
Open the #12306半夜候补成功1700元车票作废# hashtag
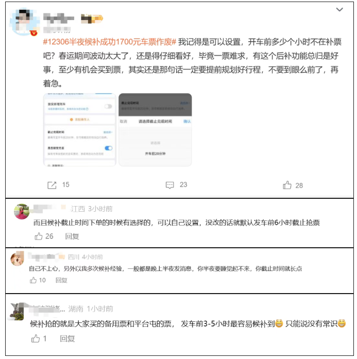[x=109, y=42]
